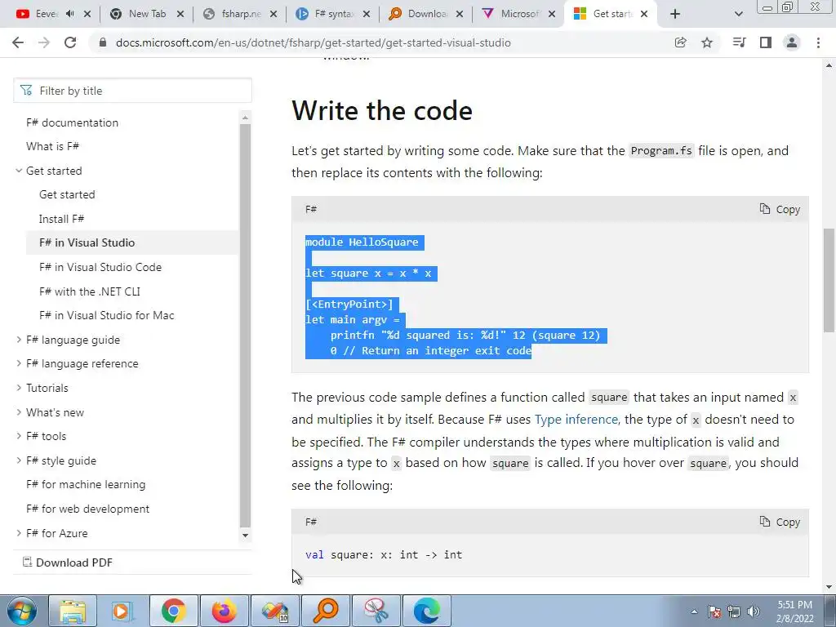Open Windows Explorer from the taskbar

pyautogui.click(x=73, y=611)
